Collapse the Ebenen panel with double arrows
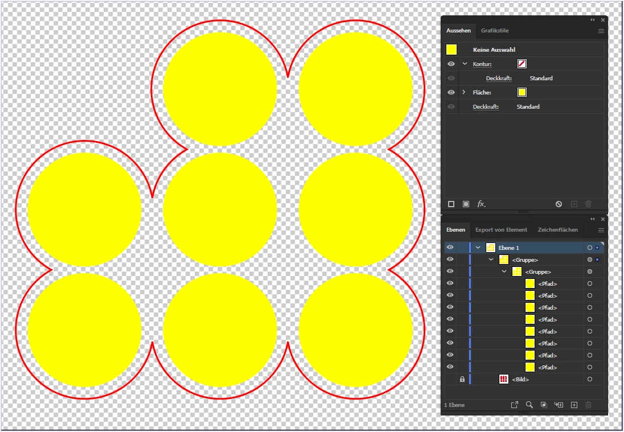 (x=593, y=219)
